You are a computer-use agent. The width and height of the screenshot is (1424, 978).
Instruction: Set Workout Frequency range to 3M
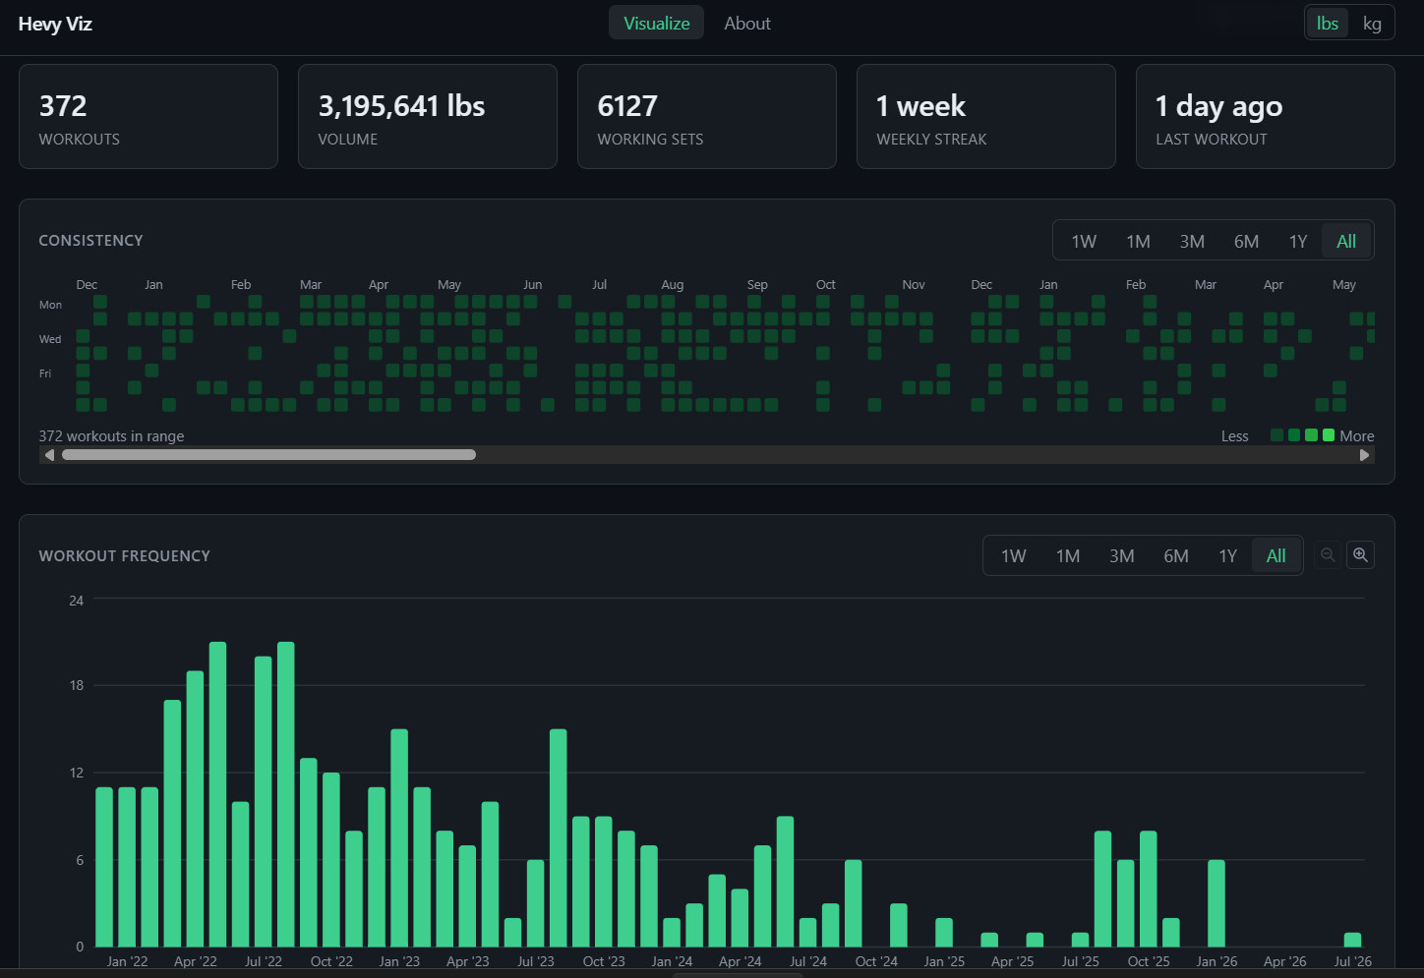[x=1122, y=556]
